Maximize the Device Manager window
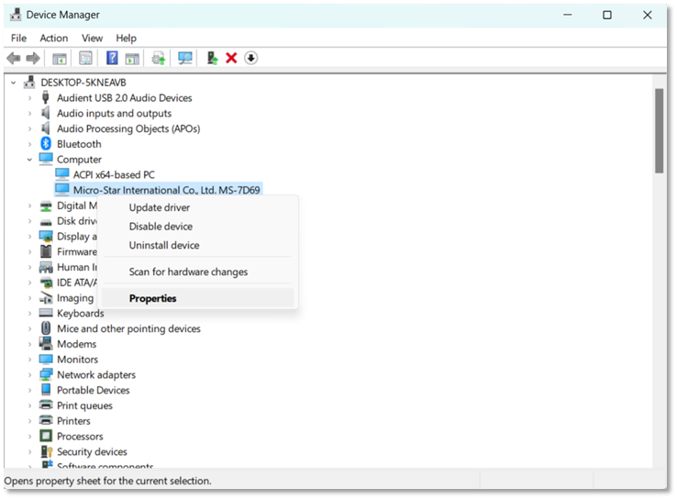The width and height of the screenshot is (677, 499). click(607, 15)
